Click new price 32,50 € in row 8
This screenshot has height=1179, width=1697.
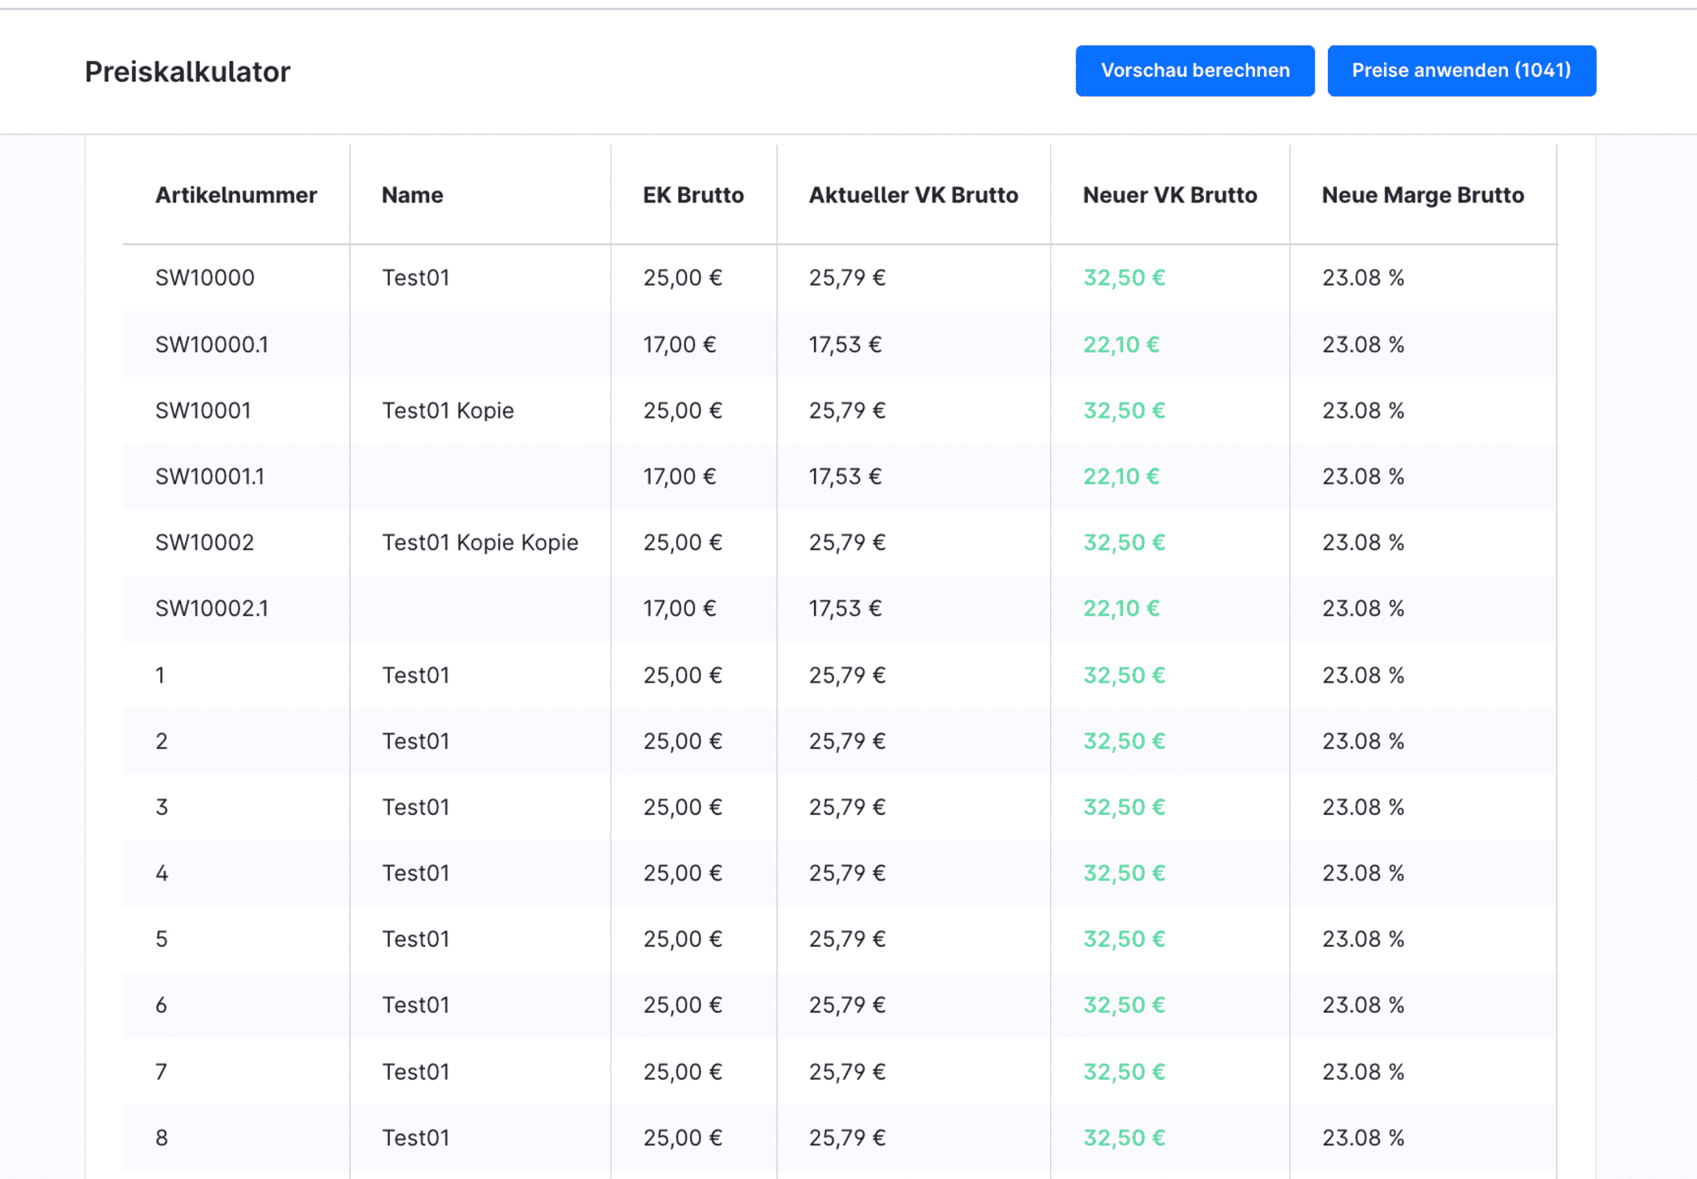click(x=1124, y=1137)
